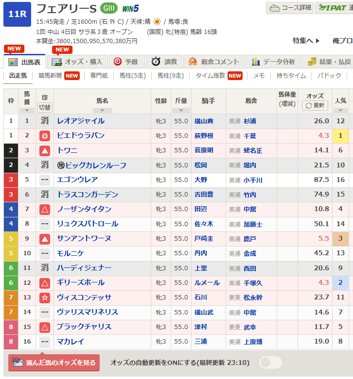
Task: Click the IPAT button
Action: tap(334, 8)
